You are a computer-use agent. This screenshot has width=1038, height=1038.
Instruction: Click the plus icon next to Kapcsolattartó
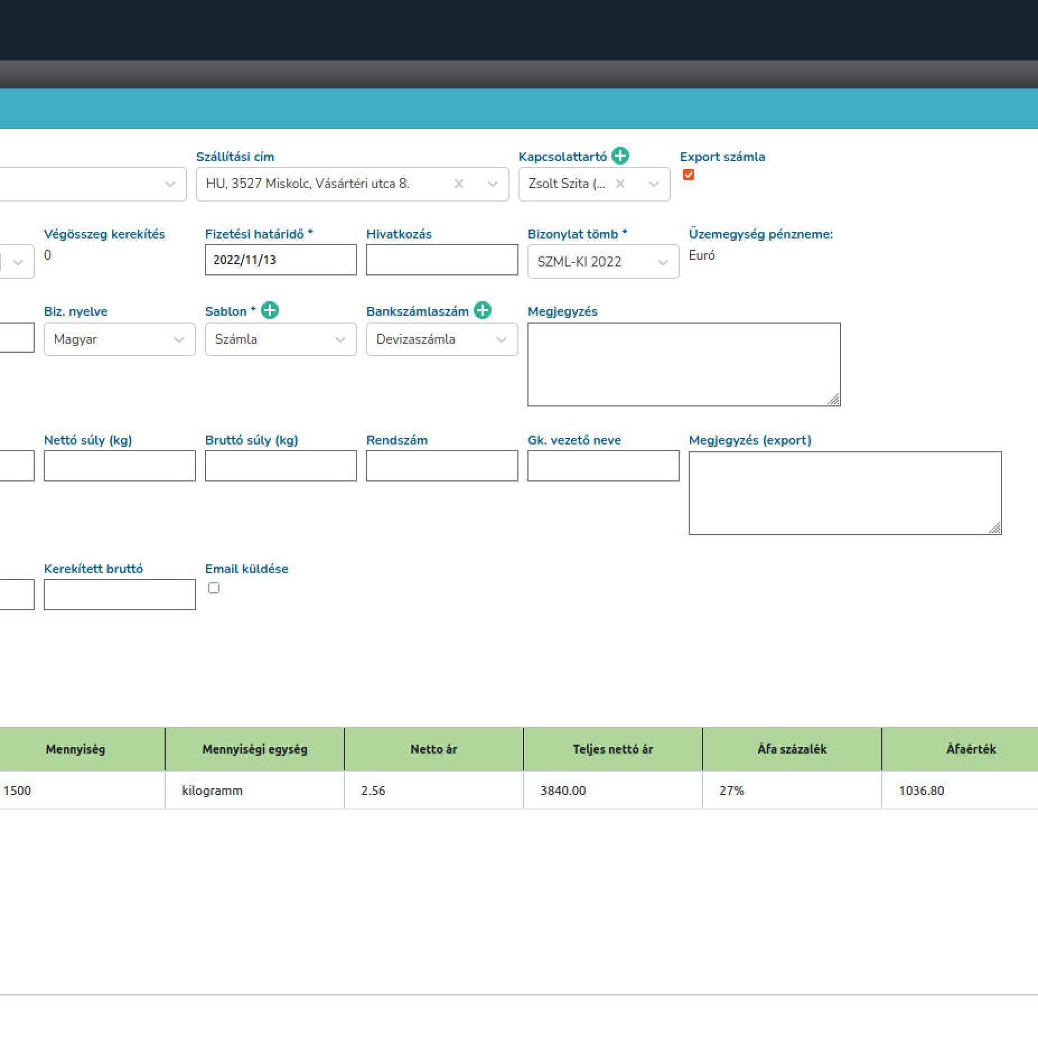[620, 156]
